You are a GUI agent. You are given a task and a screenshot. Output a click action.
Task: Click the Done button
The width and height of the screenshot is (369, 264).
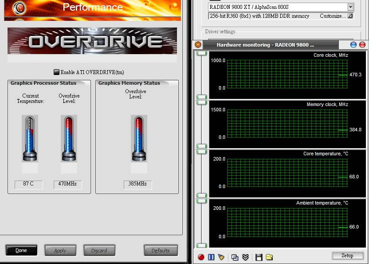(x=21, y=250)
